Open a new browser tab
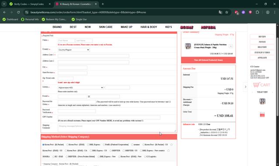 pyautogui.click(x=103, y=4)
